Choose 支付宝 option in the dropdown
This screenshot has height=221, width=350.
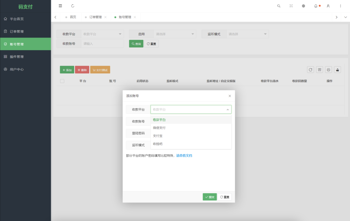(x=158, y=136)
